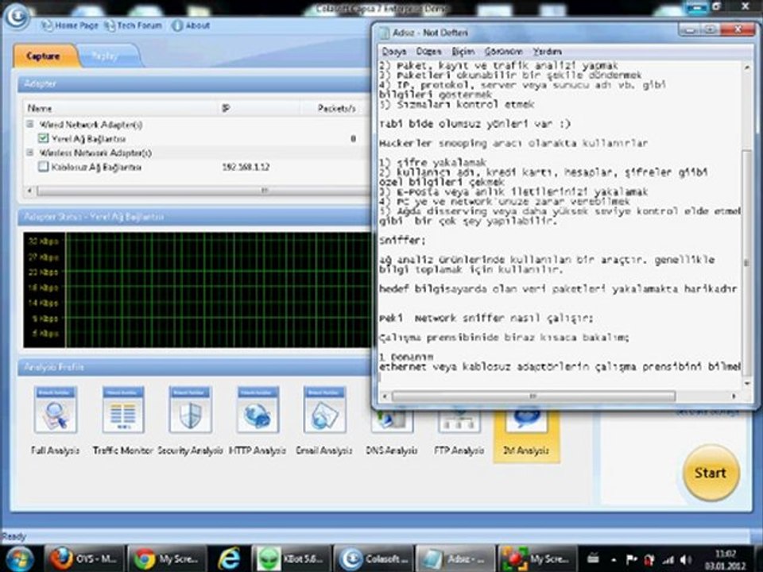Select the Email Analysis profile icon
The image size is (763, 572).
(x=324, y=410)
